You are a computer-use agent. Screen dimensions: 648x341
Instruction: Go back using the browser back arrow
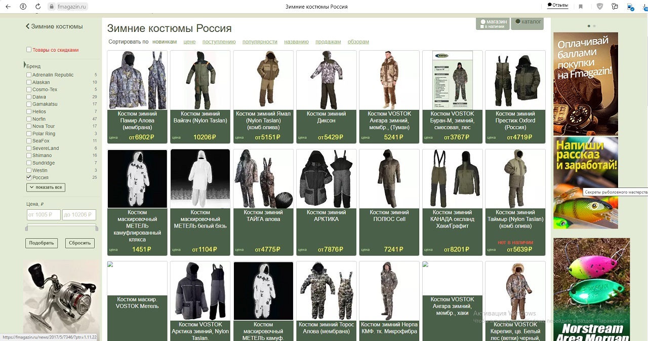pos(8,7)
